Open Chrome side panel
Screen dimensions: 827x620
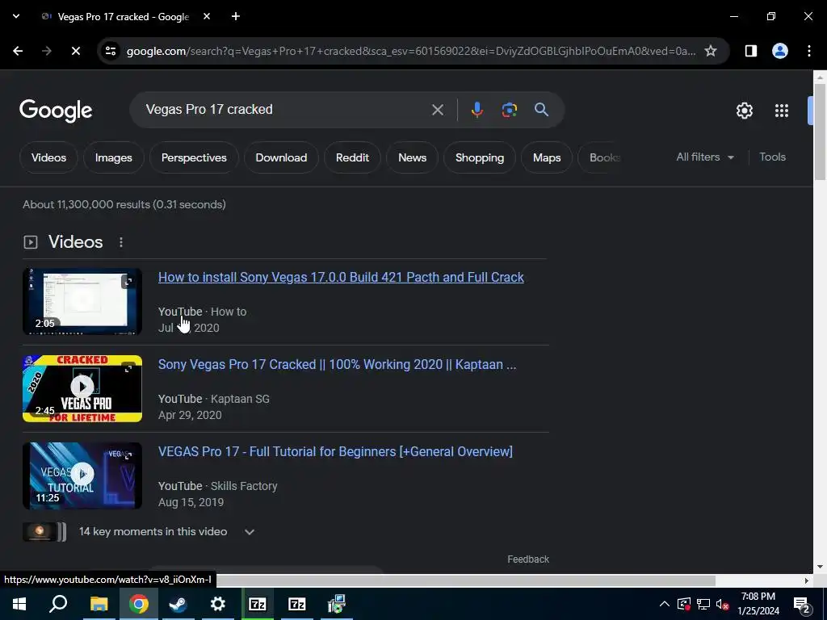coord(750,51)
